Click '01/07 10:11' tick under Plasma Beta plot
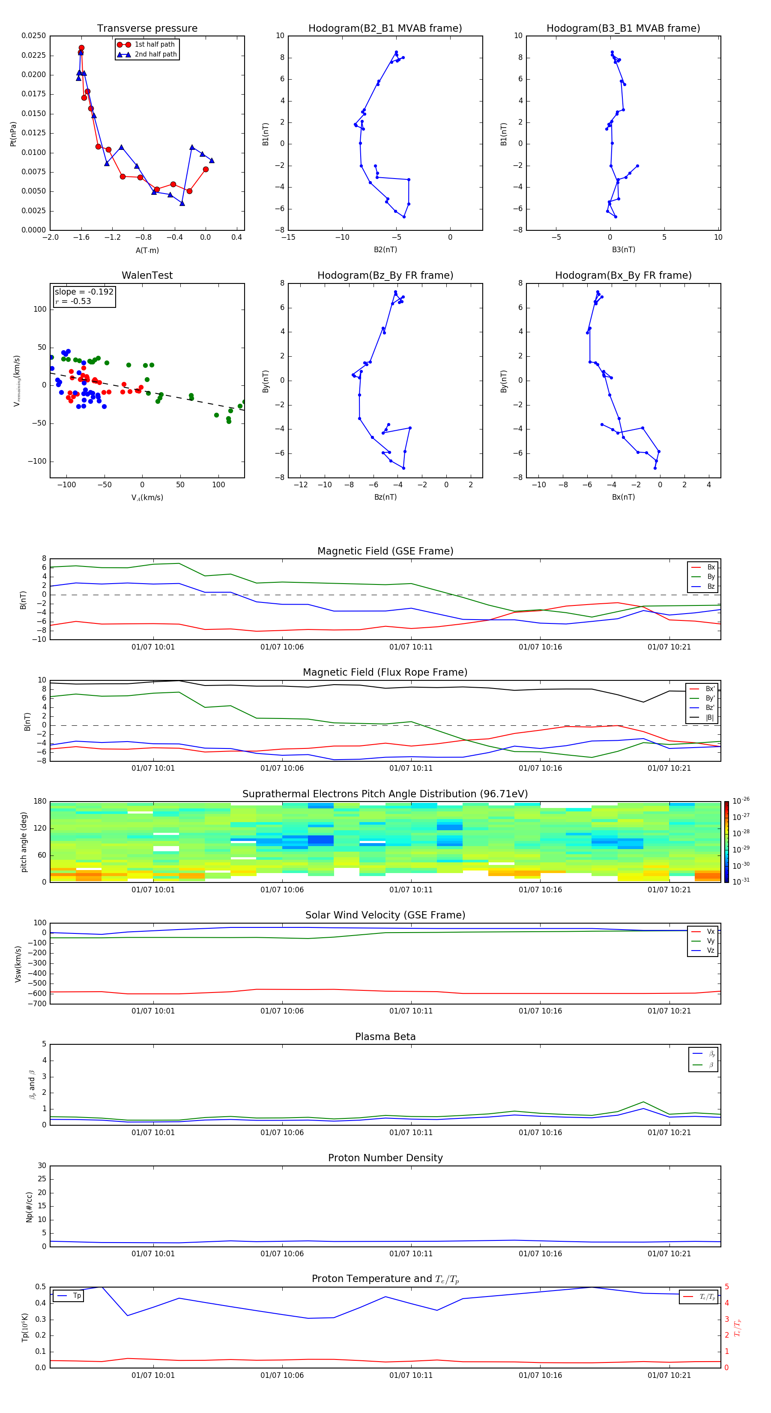771x1413 pixels. click(411, 1133)
